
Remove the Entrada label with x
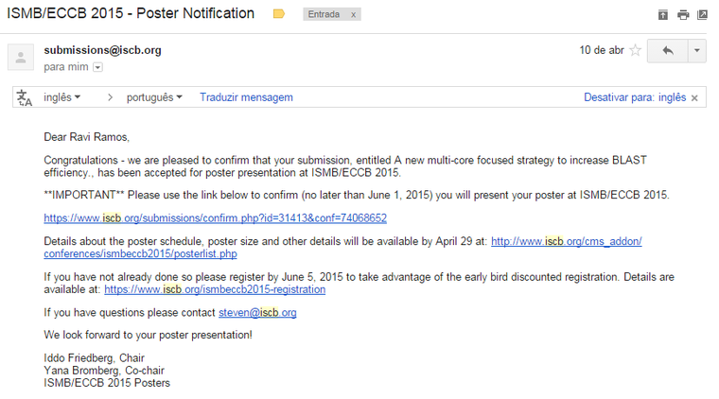click(353, 15)
